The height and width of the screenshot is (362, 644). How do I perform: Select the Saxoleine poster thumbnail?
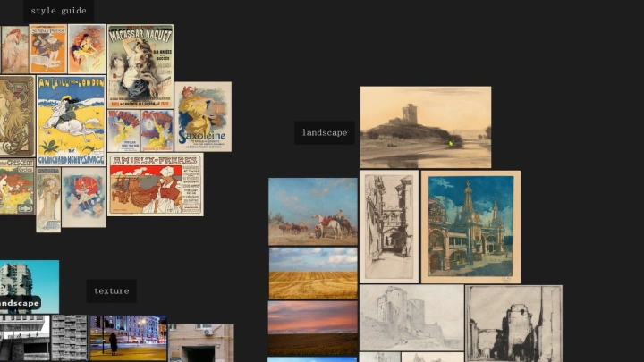tap(203, 116)
